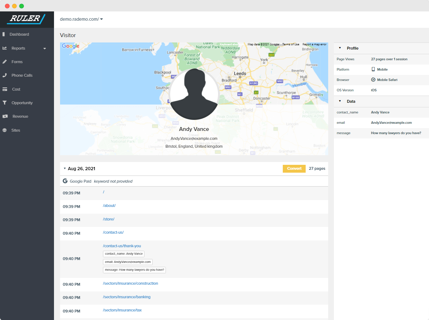Click the Dashboard sidebar icon
429x320 pixels.
click(x=4, y=34)
